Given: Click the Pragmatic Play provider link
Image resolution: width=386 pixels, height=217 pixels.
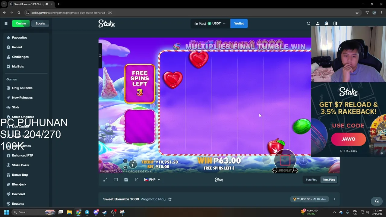Looking at the screenshot, I should (x=153, y=199).
